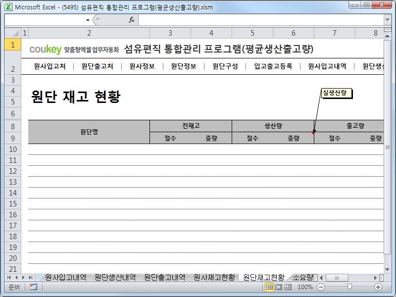Click the vertical scrollbar thumb

[x=387, y=147]
